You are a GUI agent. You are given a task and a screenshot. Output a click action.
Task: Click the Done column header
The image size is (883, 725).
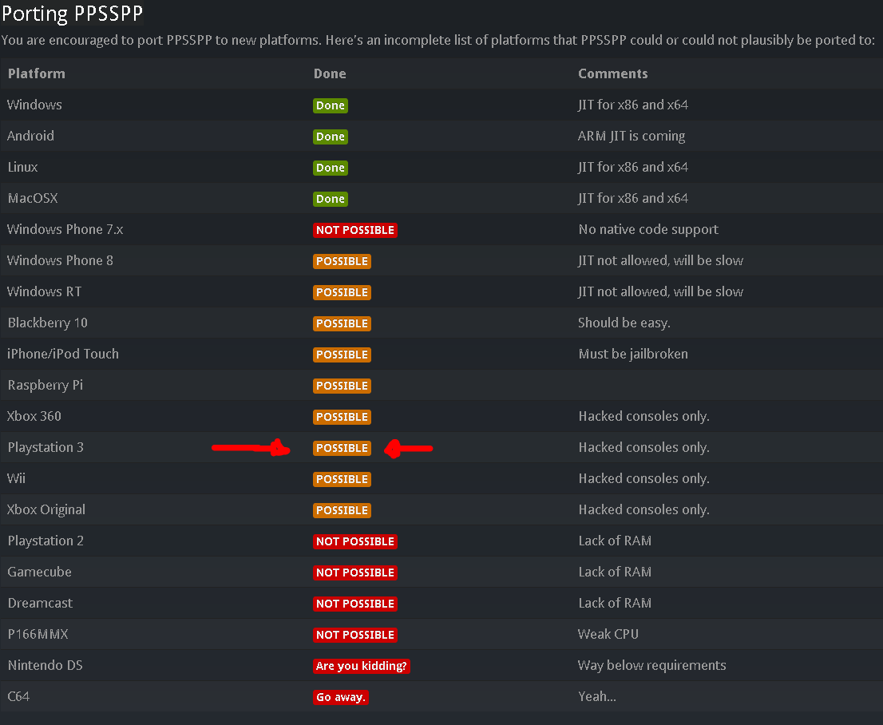coord(330,73)
